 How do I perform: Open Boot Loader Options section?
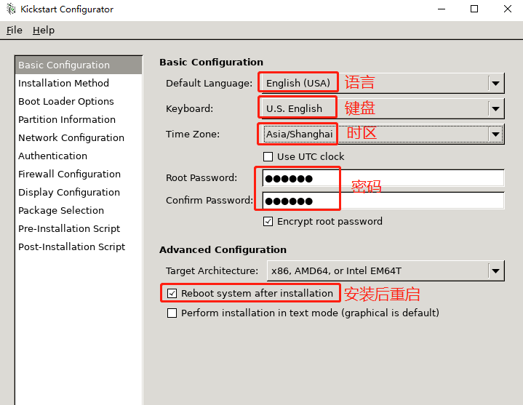[79, 101]
